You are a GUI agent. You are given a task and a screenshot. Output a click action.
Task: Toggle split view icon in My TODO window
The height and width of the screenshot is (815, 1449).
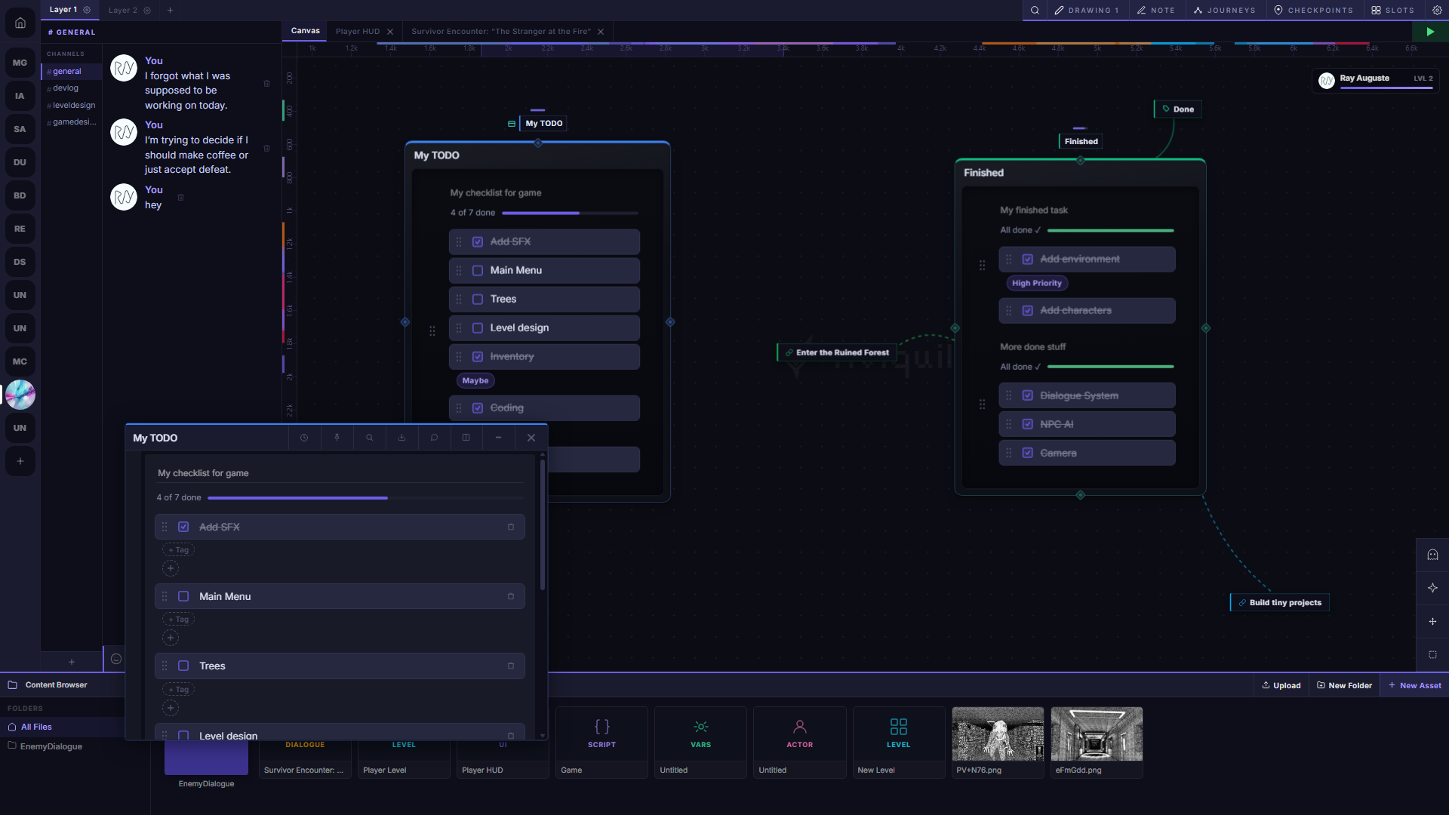click(466, 438)
